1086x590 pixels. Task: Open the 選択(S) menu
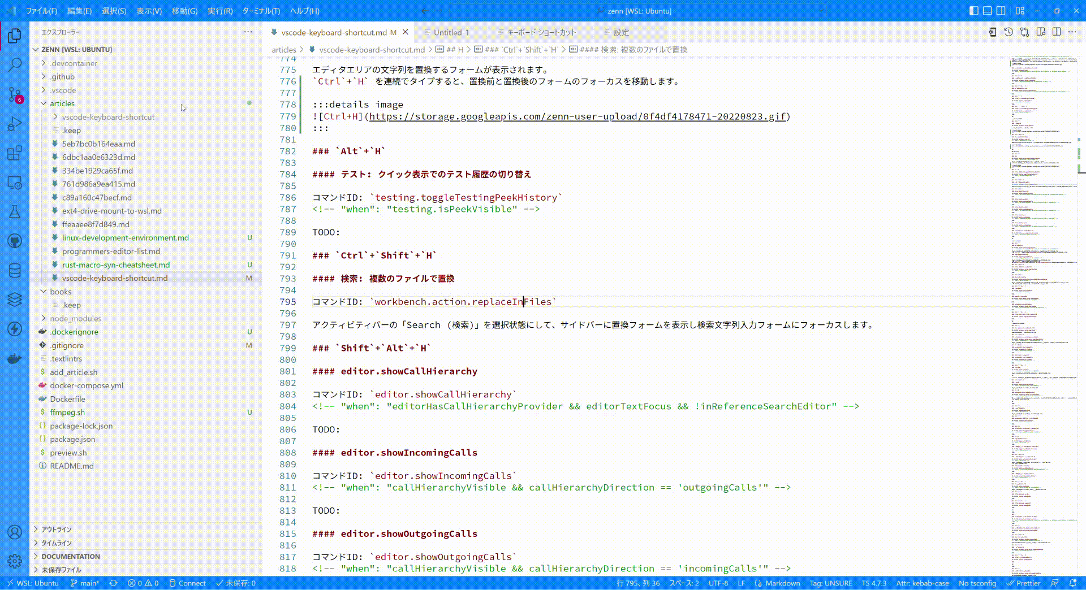pos(114,11)
